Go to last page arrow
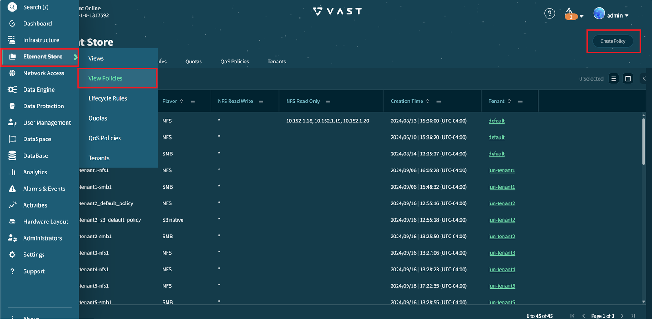Viewport: 652px width, 319px height. pyautogui.click(x=633, y=316)
